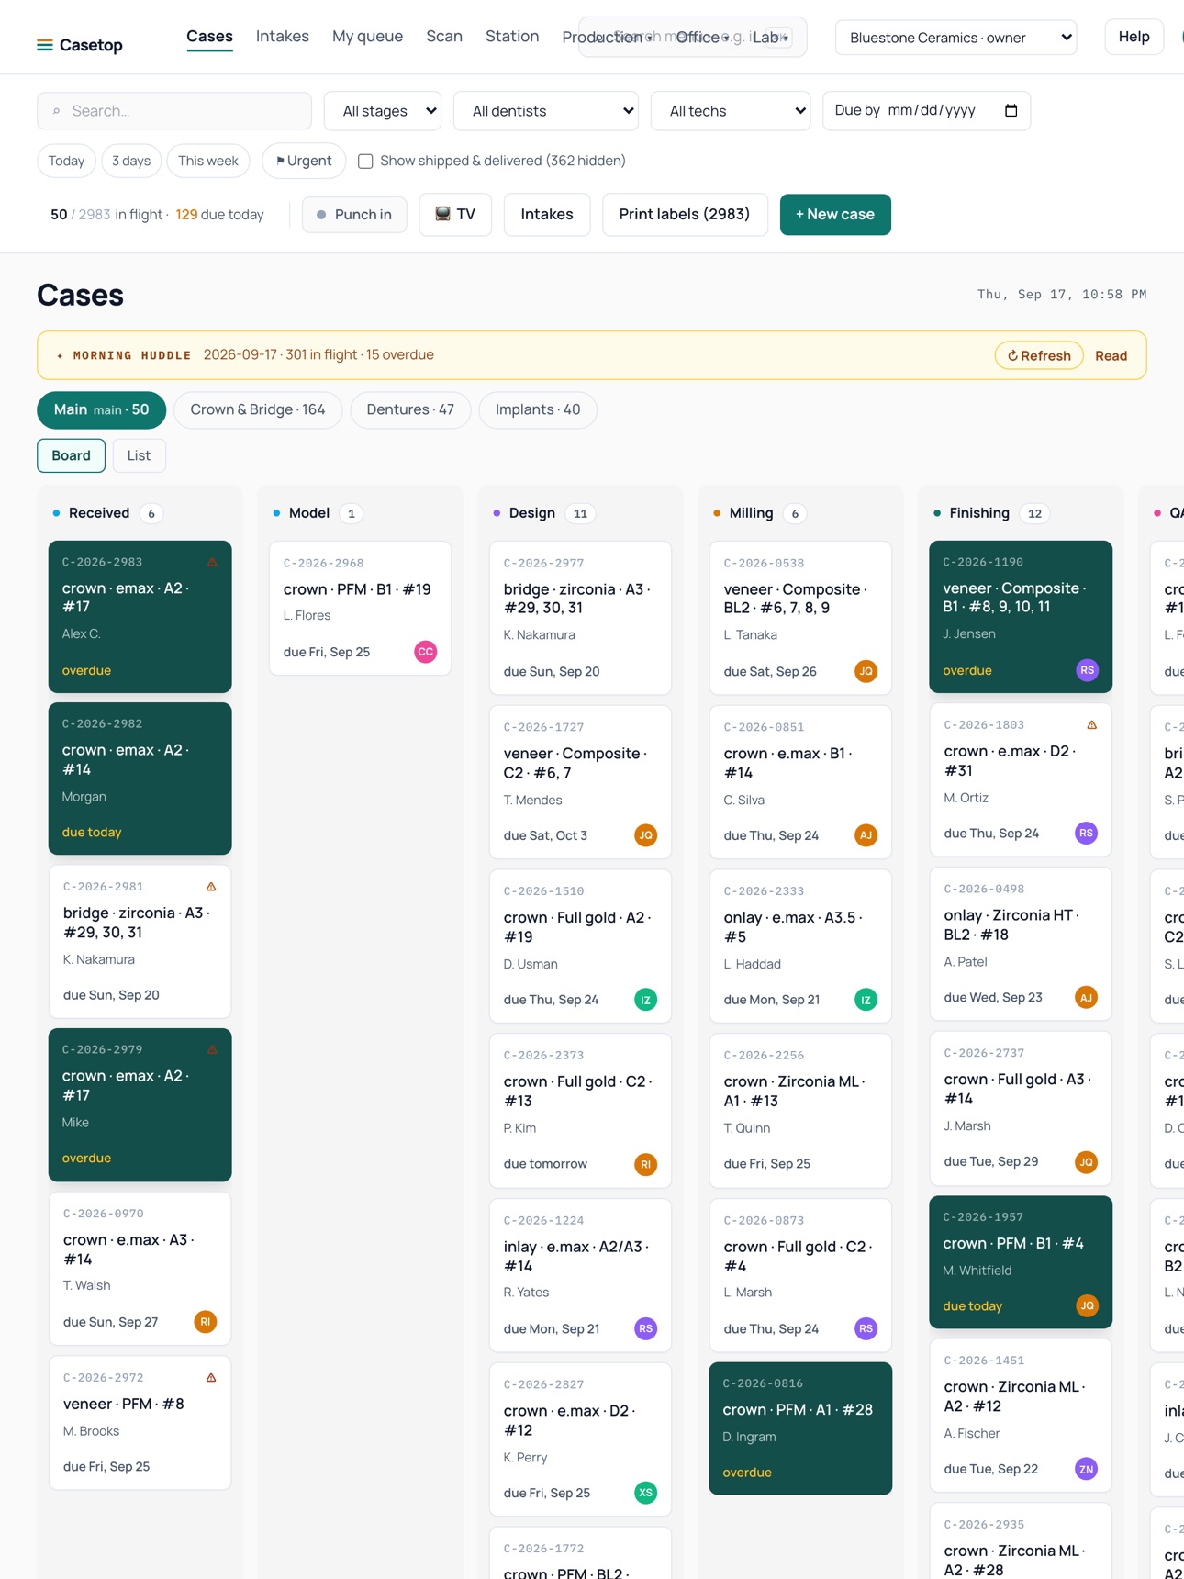Screen dimensions: 1184x1579
Task: Click the search magnifier icon
Action: tap(57, 111)
